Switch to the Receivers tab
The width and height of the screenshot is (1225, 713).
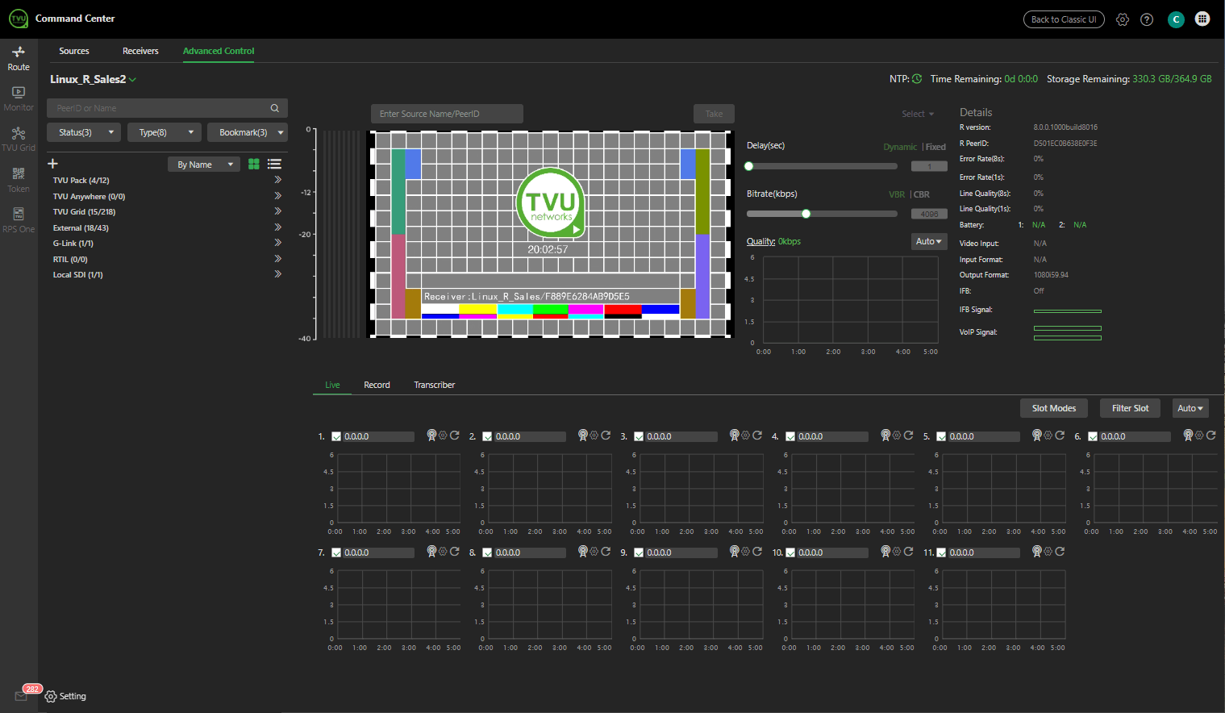[140, 51]
